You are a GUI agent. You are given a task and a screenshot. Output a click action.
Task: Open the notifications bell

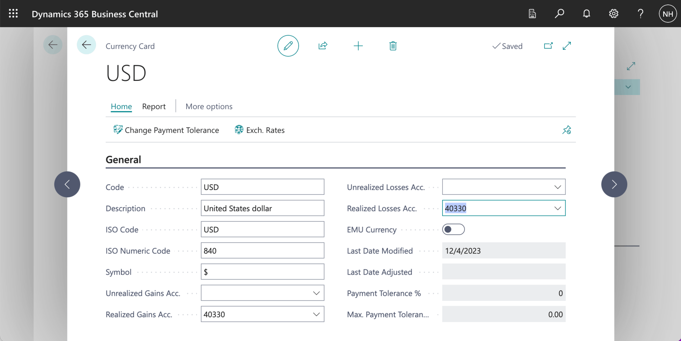click(x=586, y=14)
